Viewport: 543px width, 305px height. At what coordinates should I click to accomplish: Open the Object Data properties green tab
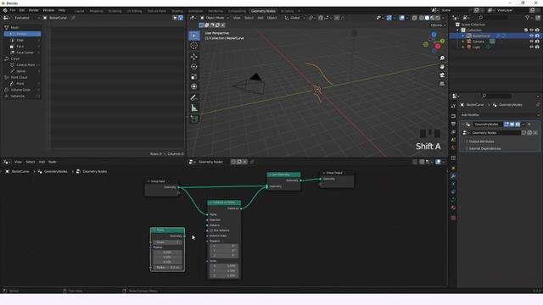[453, 200]
